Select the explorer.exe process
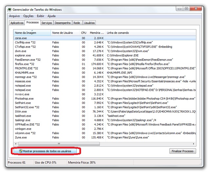The height and width of the screenshot is (175, 210). click(105, 56)
